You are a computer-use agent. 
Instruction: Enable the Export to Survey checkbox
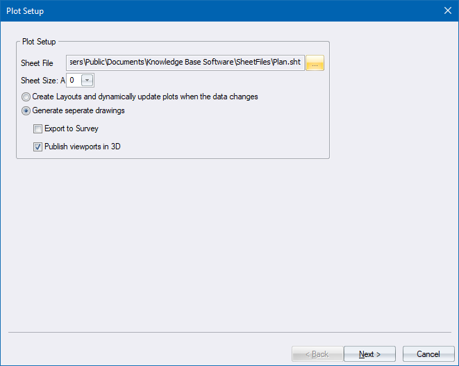point(38,129)
